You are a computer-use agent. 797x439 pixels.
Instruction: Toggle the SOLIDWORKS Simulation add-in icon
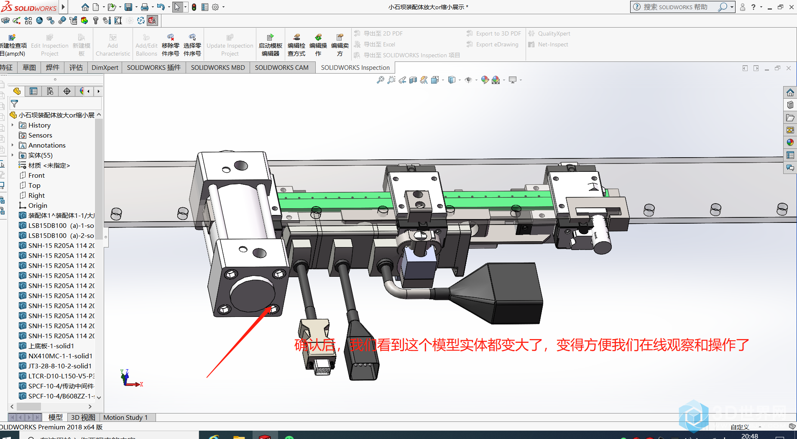(84, 20)
